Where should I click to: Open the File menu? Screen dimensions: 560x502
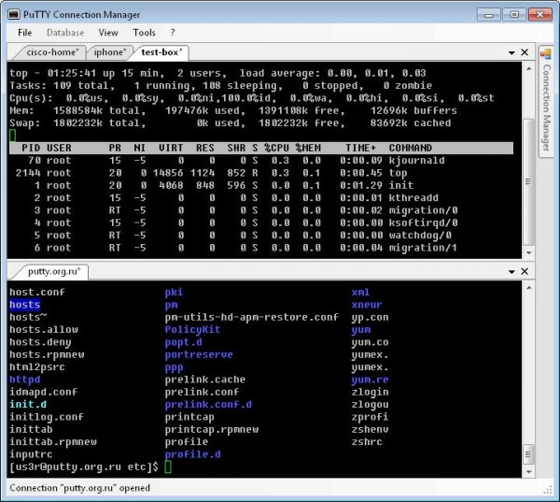[x=24, y=33]
